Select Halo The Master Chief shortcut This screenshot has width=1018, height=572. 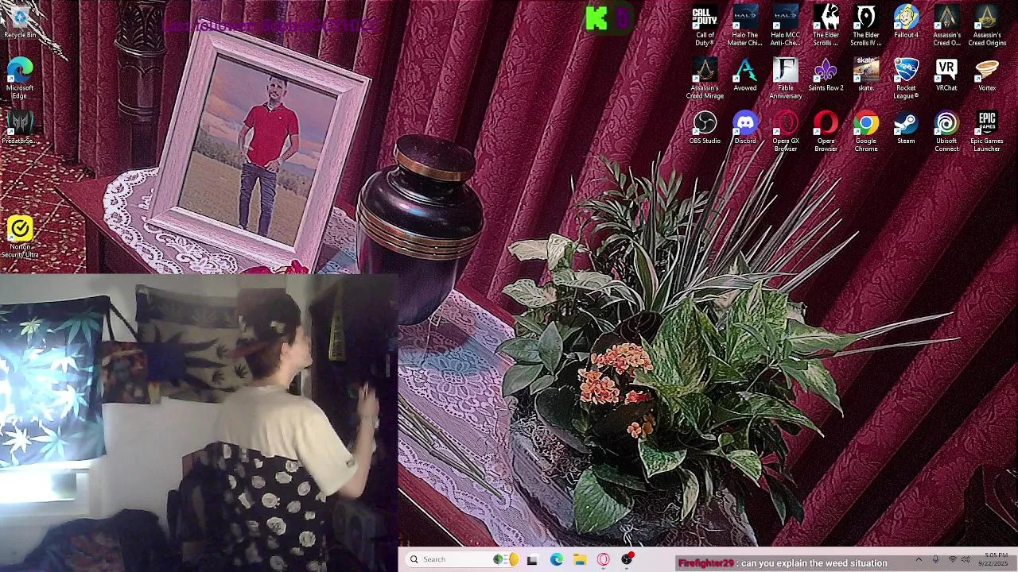[745, 25]
